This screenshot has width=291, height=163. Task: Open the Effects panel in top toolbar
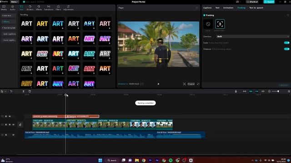click(39, 8)
